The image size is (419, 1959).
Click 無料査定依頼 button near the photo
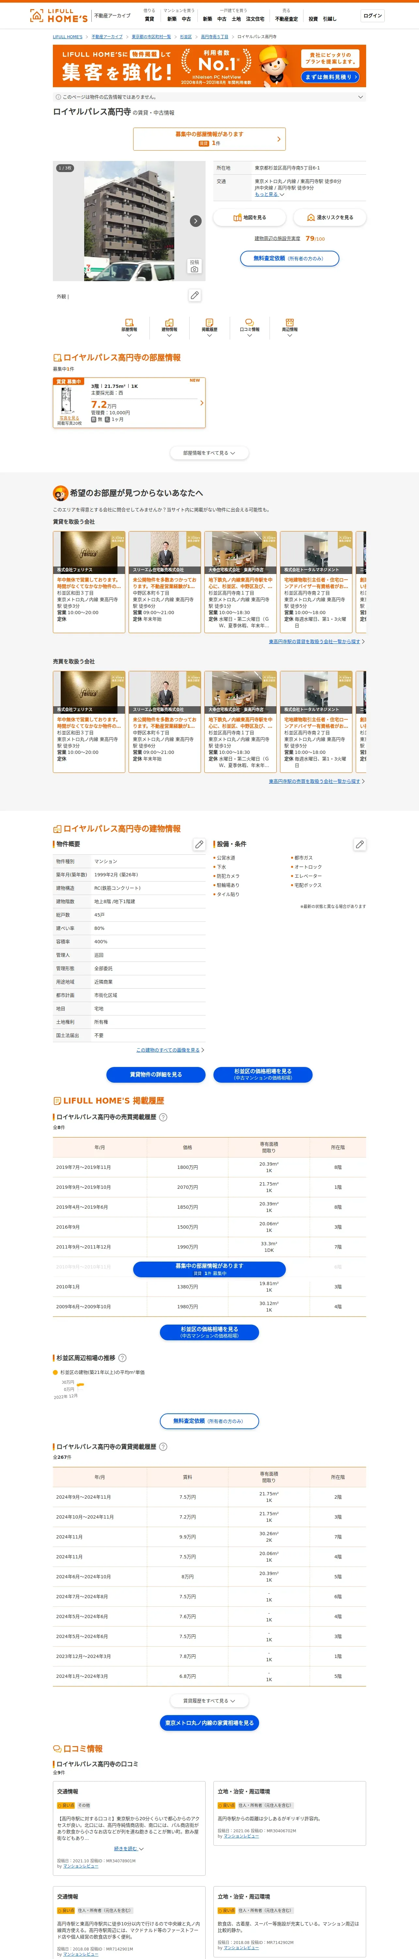pos(289,259)
